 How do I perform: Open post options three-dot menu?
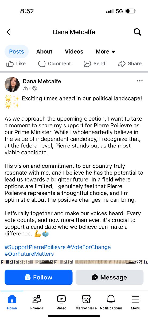click(140, 81)
